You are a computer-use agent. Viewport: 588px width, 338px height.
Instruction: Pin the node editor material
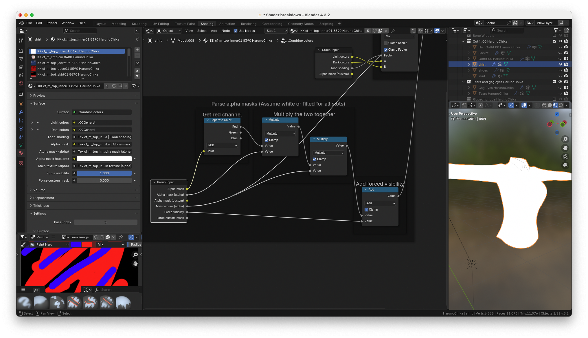click(393, 31)
